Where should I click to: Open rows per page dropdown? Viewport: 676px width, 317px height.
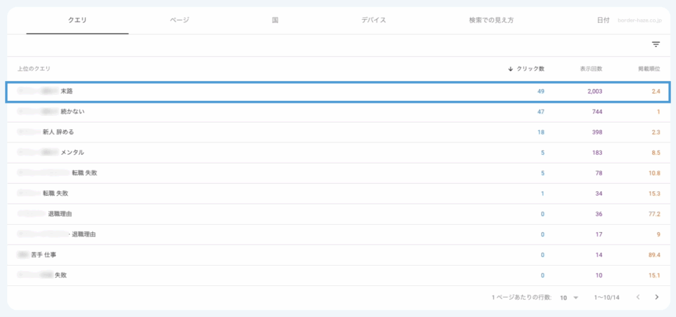568,297
